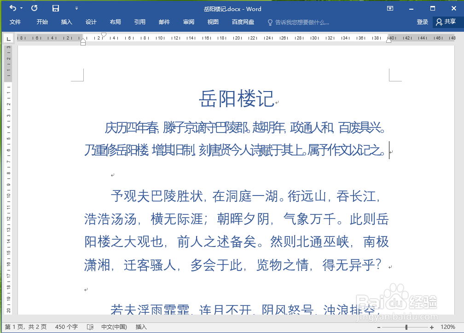464x333 pixels.
Task: Click the ribbon display options icon
Action: tap(390, 8)
